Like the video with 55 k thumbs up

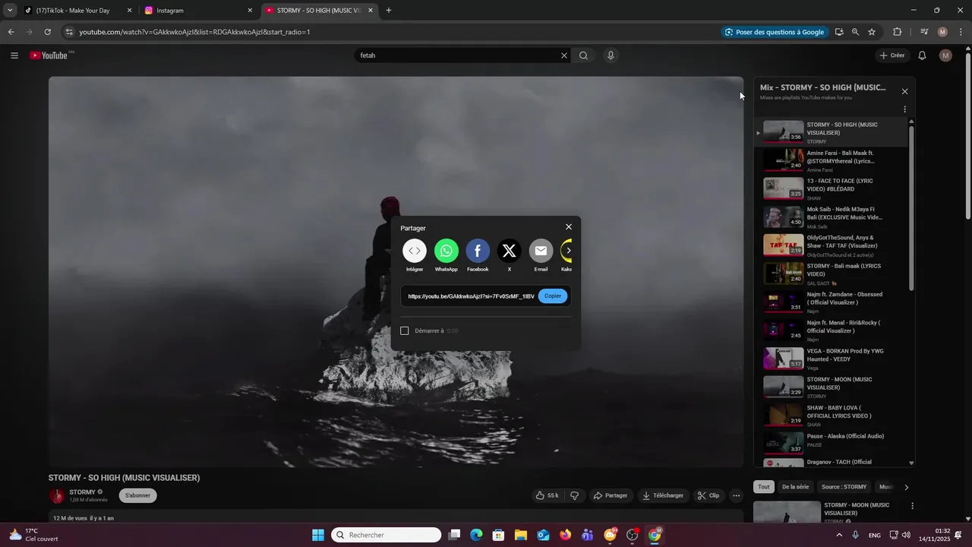[x=547, y=495]
